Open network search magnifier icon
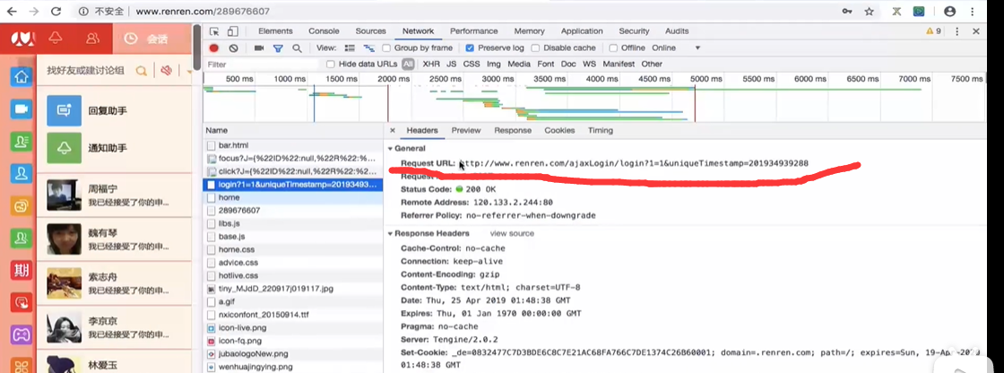Image resolution: width=1004 pixels, height=373 pixels. coord(297,48)
